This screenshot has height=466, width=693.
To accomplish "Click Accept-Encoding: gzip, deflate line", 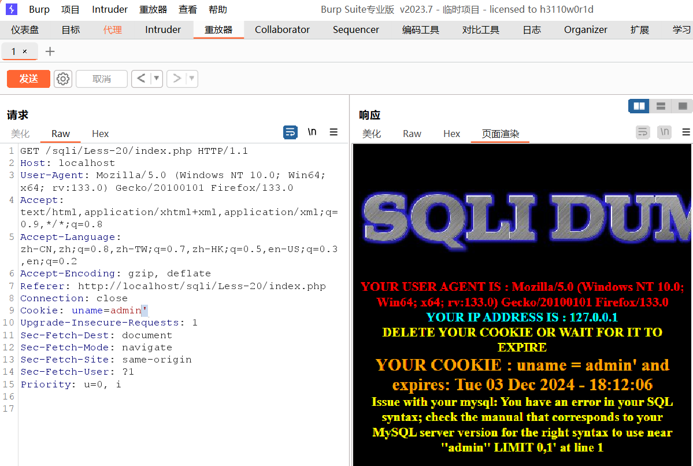I will (116, 273).
